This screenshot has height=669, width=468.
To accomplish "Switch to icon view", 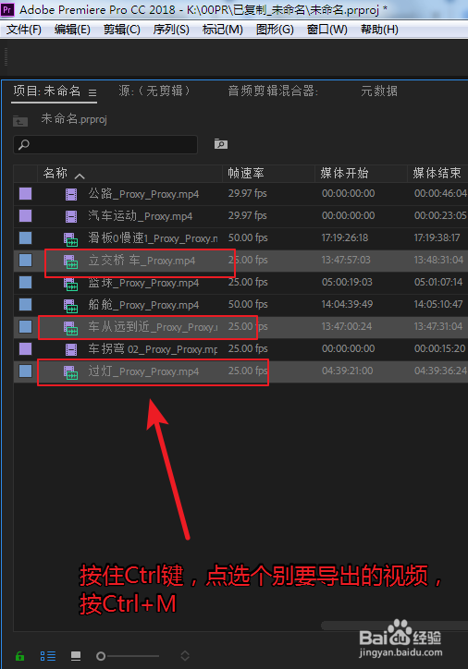I will point(76,656).
